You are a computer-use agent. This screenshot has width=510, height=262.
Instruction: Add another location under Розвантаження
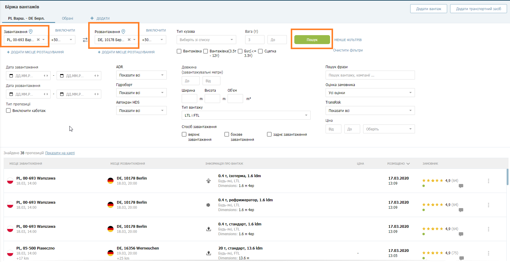[126, 52]
